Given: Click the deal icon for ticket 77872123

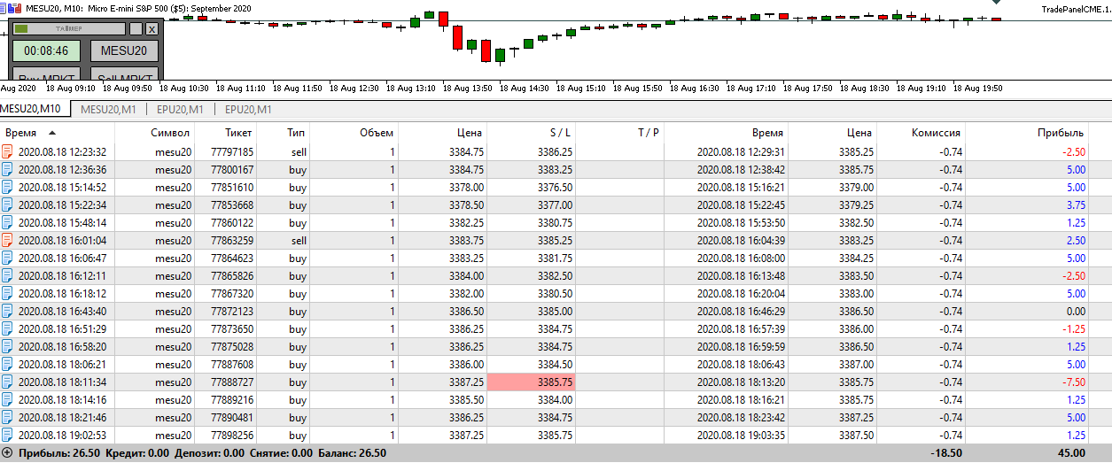Looking at the screenshot, I should point(8,311).
